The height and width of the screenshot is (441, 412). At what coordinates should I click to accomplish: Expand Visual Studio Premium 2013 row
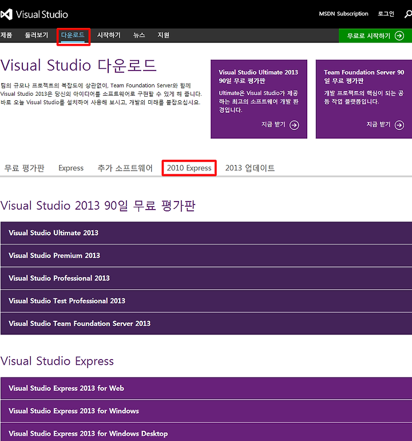pyautogui.click(x=206, y=255)
